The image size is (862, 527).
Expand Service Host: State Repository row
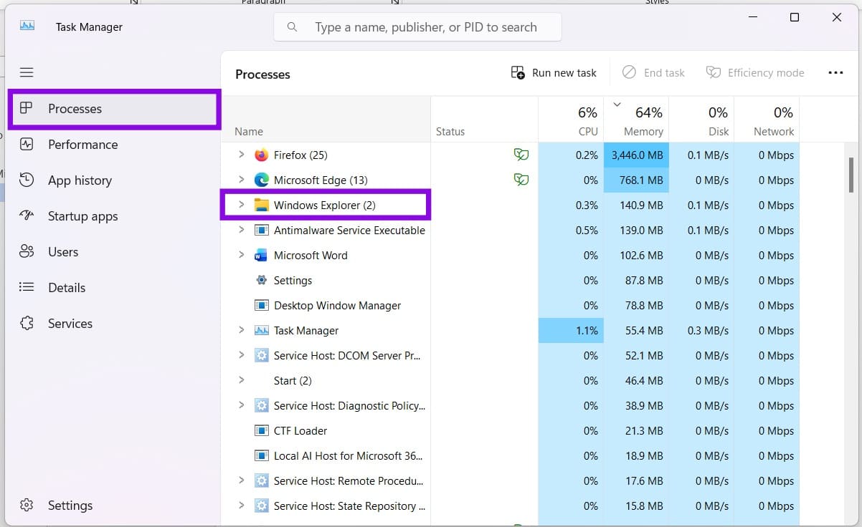pyautogui.click(x=241, y=506)
